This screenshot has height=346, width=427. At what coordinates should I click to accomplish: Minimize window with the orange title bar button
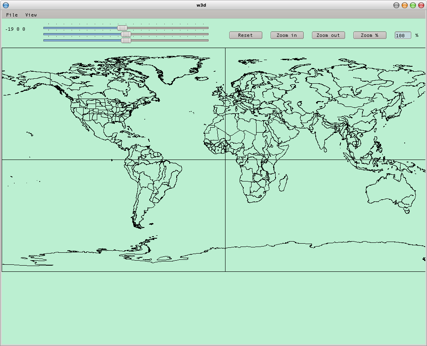pyautogui.click(x=405, y=5)
